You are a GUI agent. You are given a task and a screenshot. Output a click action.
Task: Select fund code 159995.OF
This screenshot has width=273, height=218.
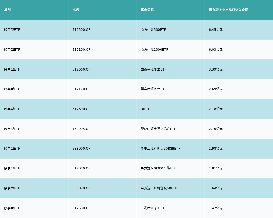click(x=81, y=129)
